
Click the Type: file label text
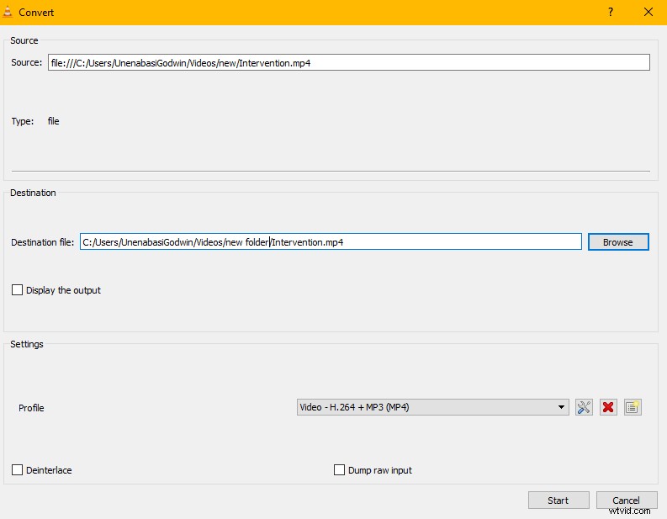(x=35, y=121)
